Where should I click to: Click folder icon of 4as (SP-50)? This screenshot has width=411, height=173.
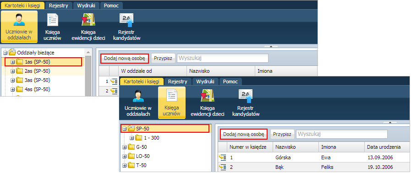click(20, 89)
